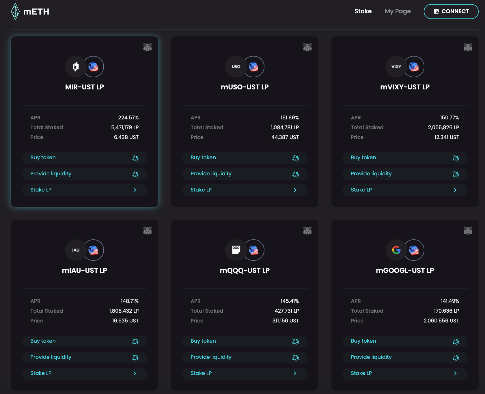The image size is (485, 394).
Task: Click total staked 1,084,781 LP value
Action: [x=285, y=127]
